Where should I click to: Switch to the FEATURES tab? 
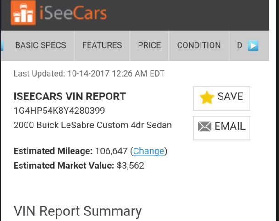[x=102, y=45]
